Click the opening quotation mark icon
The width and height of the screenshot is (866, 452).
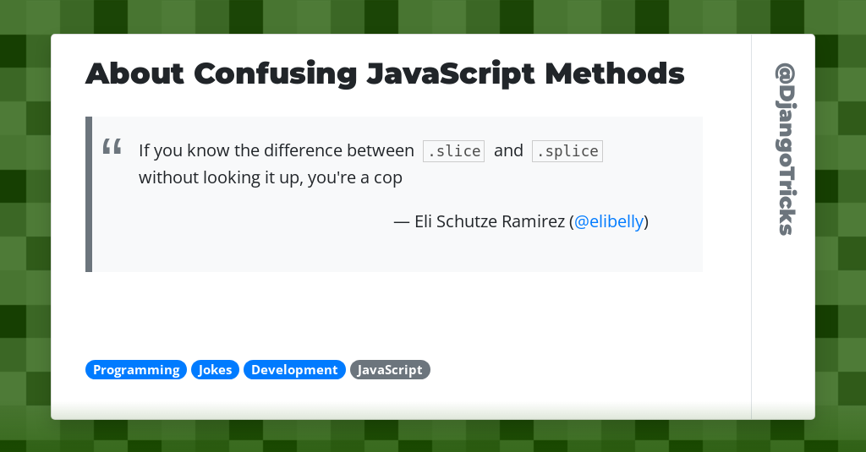112,147
